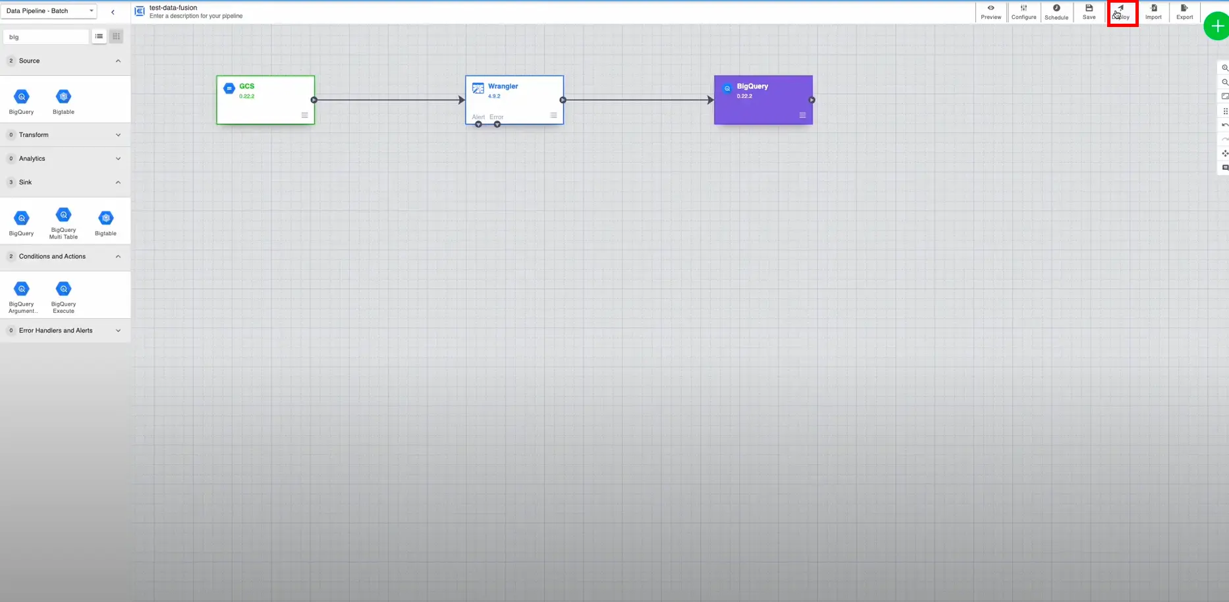Align pipeline nodes with grid icon
Viewport: 1229px width, 602px height.
click(1224, 111)
